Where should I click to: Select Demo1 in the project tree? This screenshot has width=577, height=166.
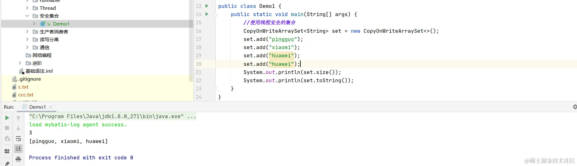61,24
